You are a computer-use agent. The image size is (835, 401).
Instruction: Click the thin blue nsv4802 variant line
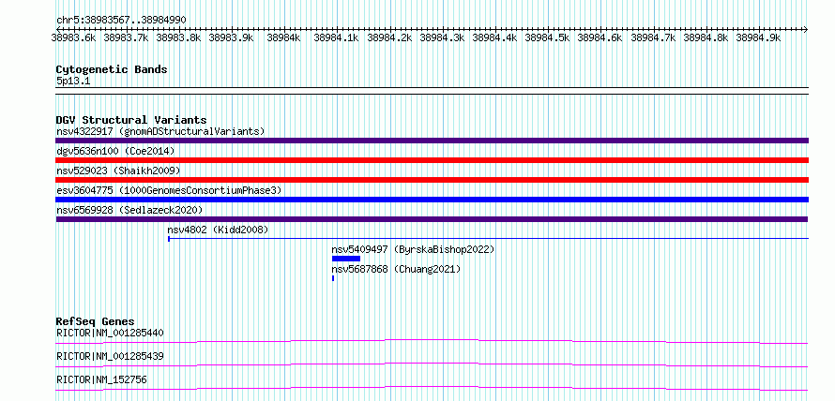tap(488, 239)
